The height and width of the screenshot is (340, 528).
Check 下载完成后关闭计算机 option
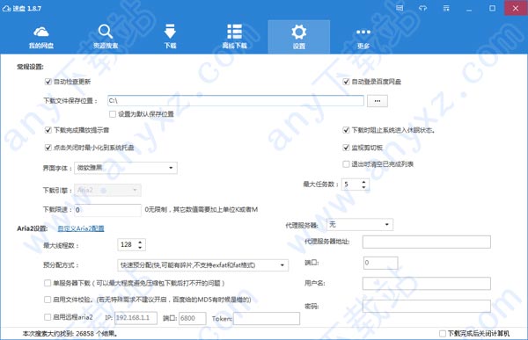click(x=443, y=334)
